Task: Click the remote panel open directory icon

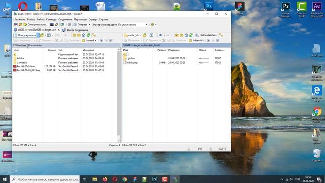Action: [144, 35]
